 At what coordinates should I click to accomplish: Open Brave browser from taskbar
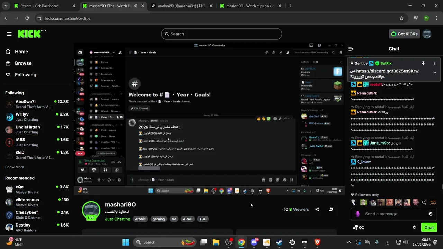(317, 242)
